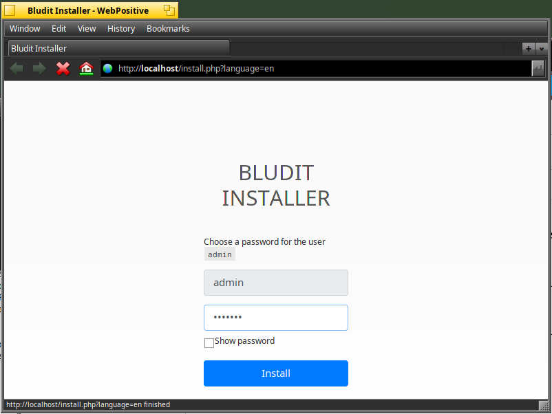This screenshot has height=414, width=552.
Task: Open the History menu
Action: [x=121, y=28]
